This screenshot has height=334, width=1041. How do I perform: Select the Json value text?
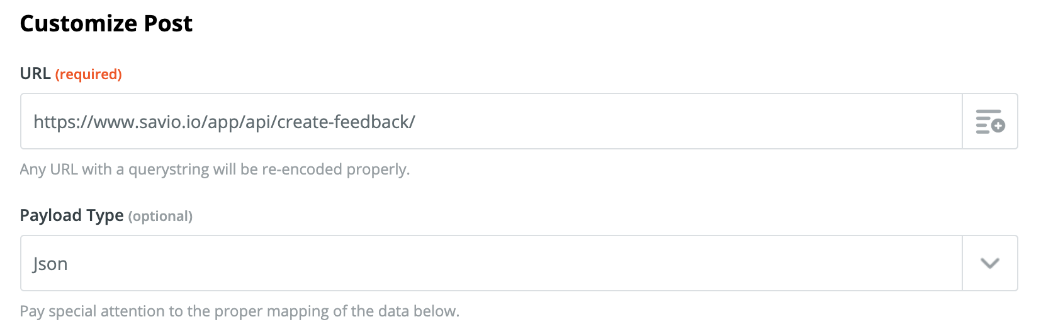point(50,264)
